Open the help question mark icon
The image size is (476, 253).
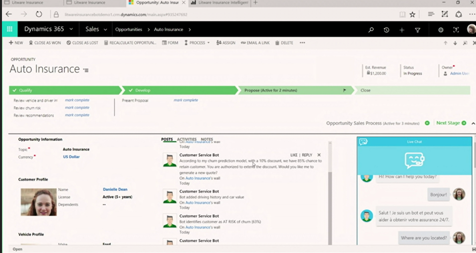(x=456, y=30)
